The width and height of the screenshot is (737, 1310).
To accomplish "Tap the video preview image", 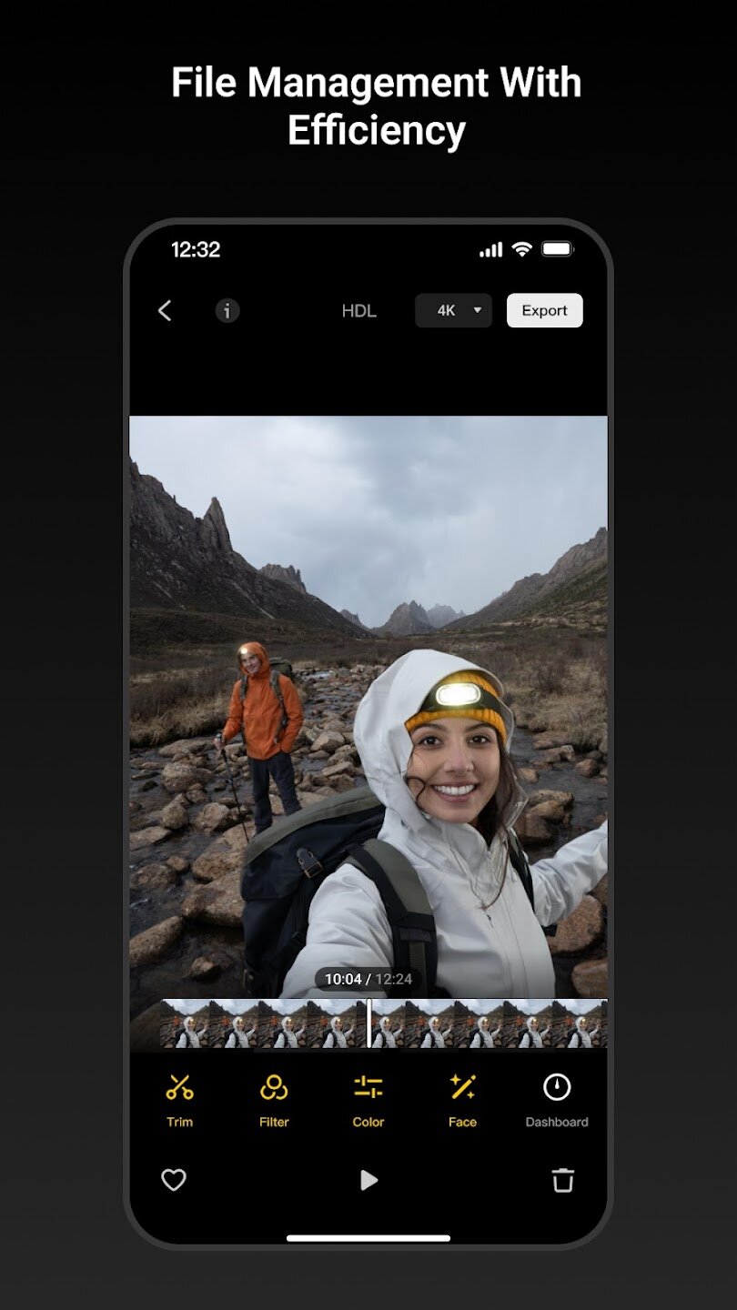I will (x=368, y=707).
